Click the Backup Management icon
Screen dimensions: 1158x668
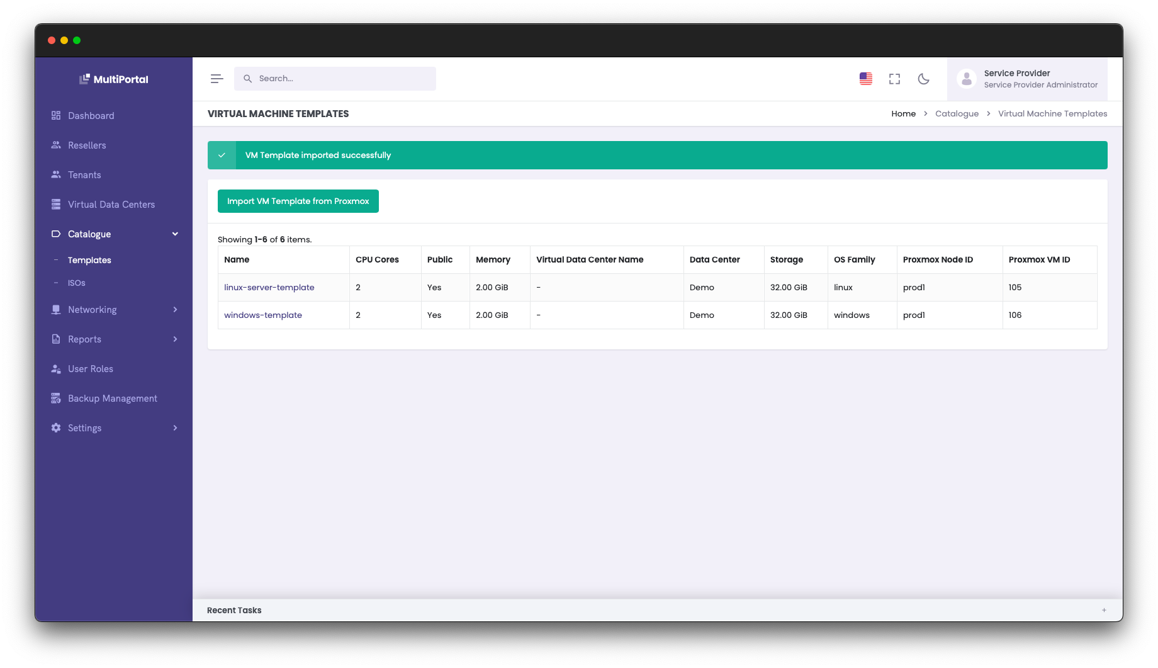(x=56, y=399)
